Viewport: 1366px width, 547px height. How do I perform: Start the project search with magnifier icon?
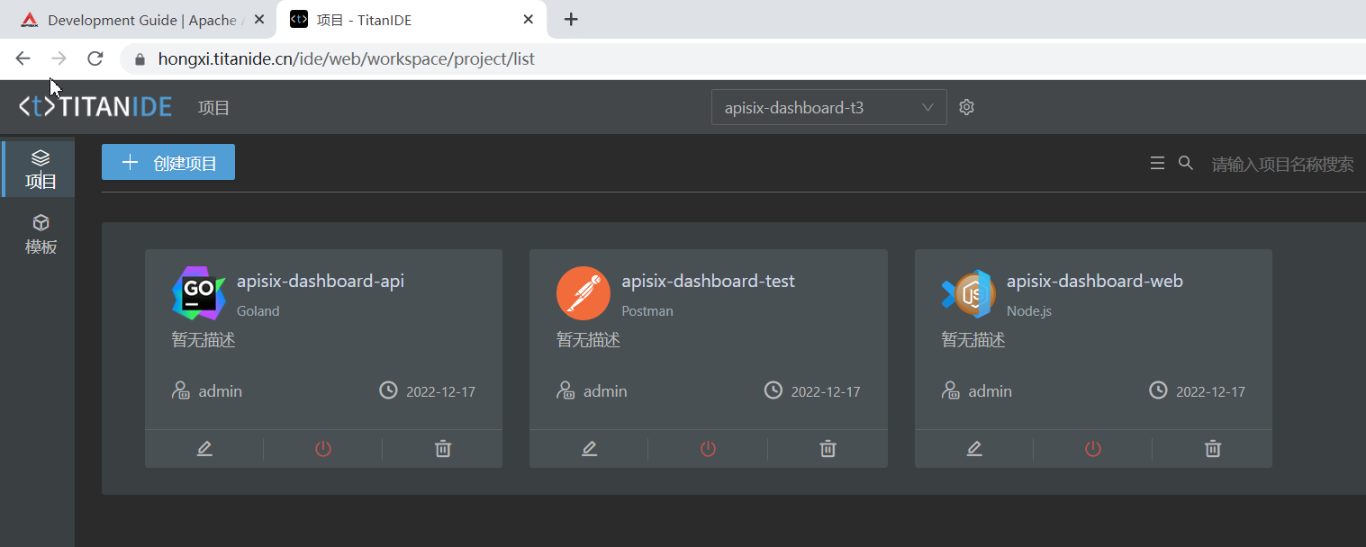[x=1185, y=163]
